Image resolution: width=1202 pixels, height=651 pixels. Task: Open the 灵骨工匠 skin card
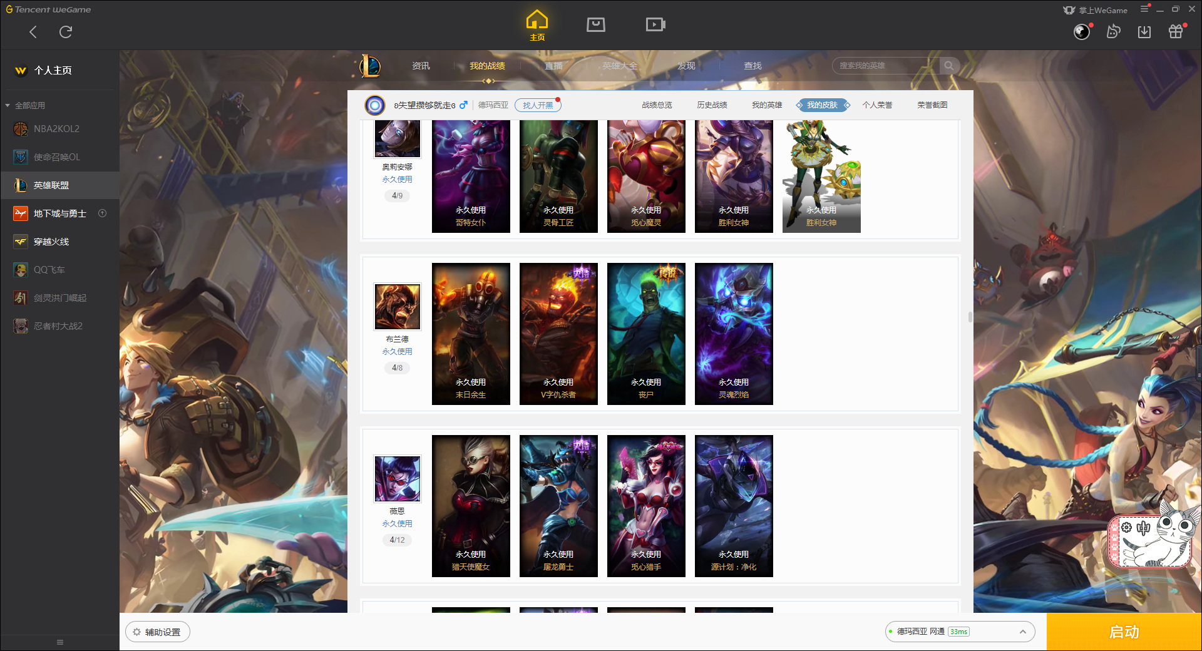pyautogui.click(x=558, y=176)
